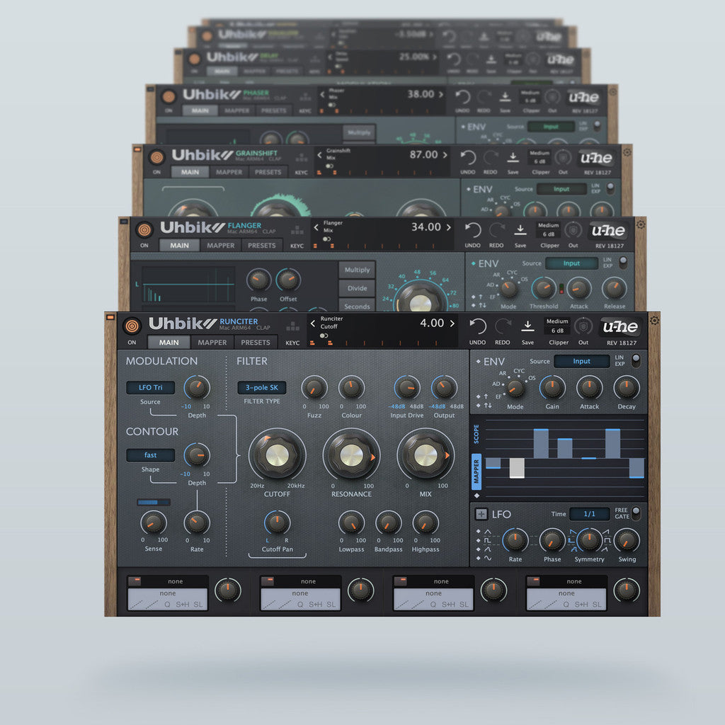Switch to the Runciter PRESETS tab
Viewport: 725px width, 725px height.
(255, 342)
